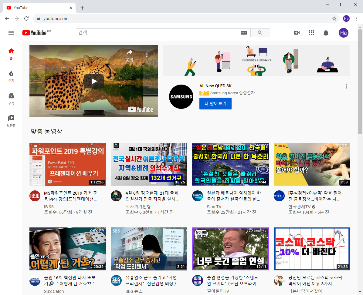363x295 pixels.
Task: Open the 제21대 국회의원 선거 video thumbnail
Action: (x=149, y=164)
